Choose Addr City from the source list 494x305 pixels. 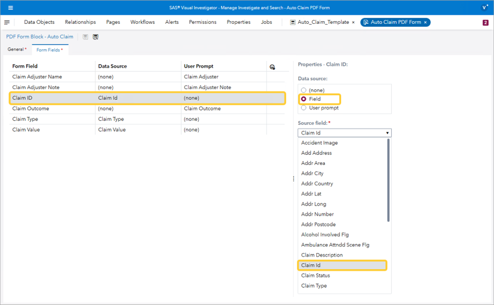click(342, 173)
